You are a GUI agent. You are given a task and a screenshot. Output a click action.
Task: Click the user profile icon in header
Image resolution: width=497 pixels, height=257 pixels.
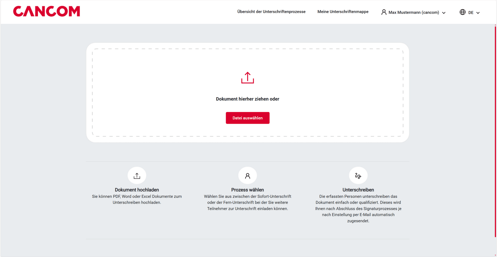pyautogui.click(x=384, y=12)
